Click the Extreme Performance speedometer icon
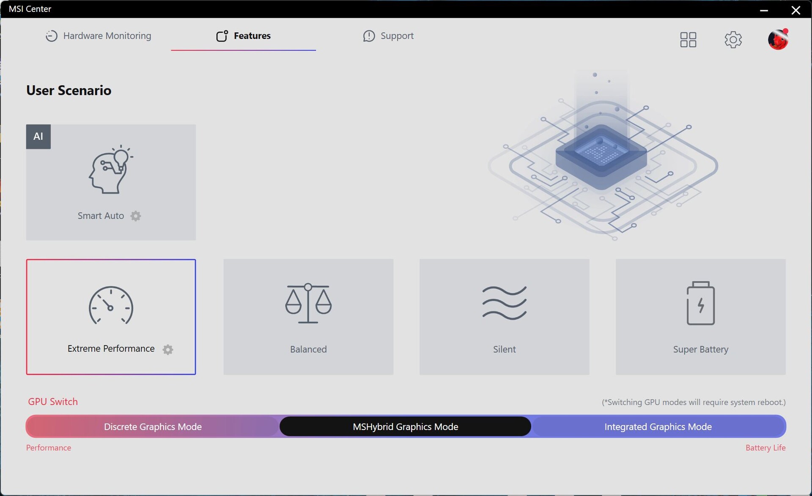The image size is (812, 496). [x=111, y=305]
